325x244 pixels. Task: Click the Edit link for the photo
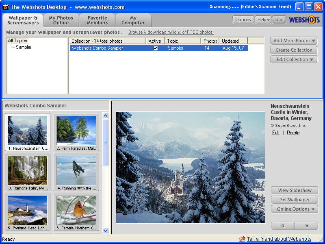pyautogui.click(x=276, y=133)
